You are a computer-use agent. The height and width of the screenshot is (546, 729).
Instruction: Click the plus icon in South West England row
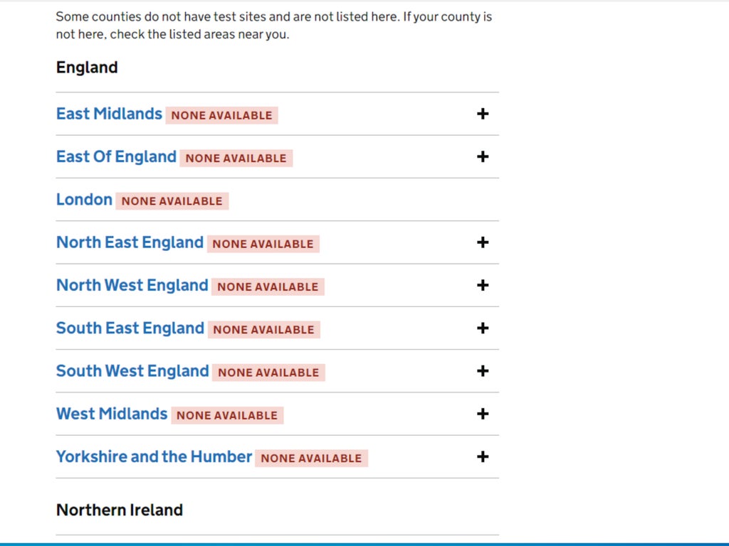[483, 370]
